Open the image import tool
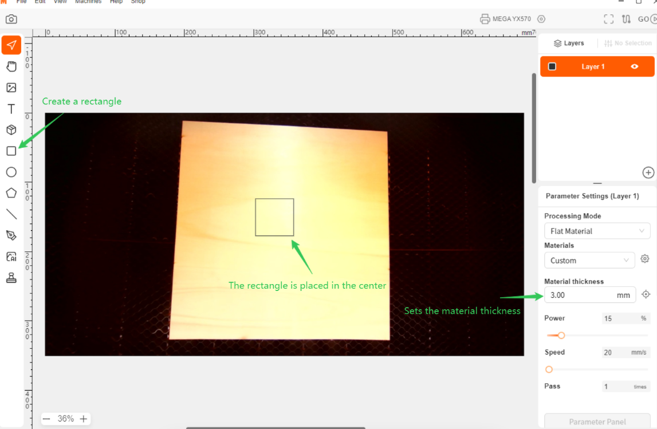Screen dimensions: 657x429 pyautogui.click(x=11, y=88)
